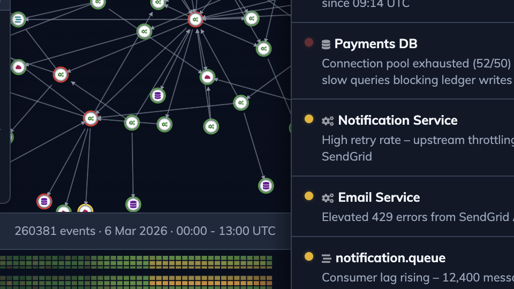514x289 pixels.
Task: Select the last orange cell in lower heatmap row
Action: pos(269,283)
